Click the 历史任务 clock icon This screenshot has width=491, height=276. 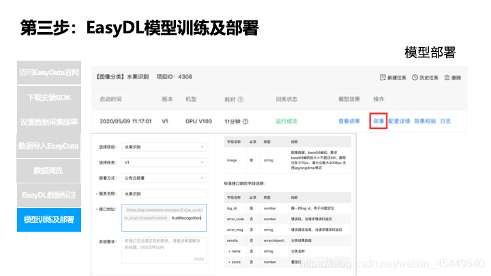click(415, 77)
